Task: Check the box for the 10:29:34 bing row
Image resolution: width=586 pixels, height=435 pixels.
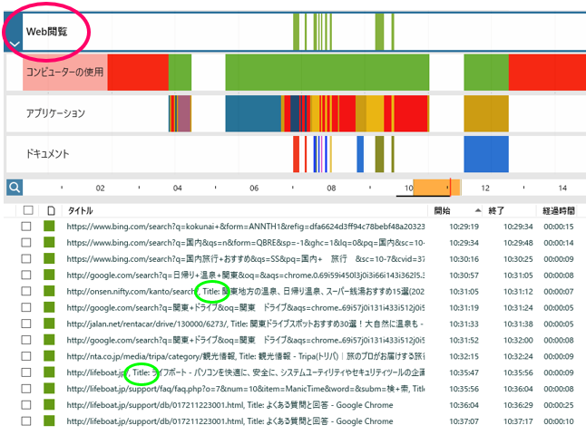Action: (26, 242)
